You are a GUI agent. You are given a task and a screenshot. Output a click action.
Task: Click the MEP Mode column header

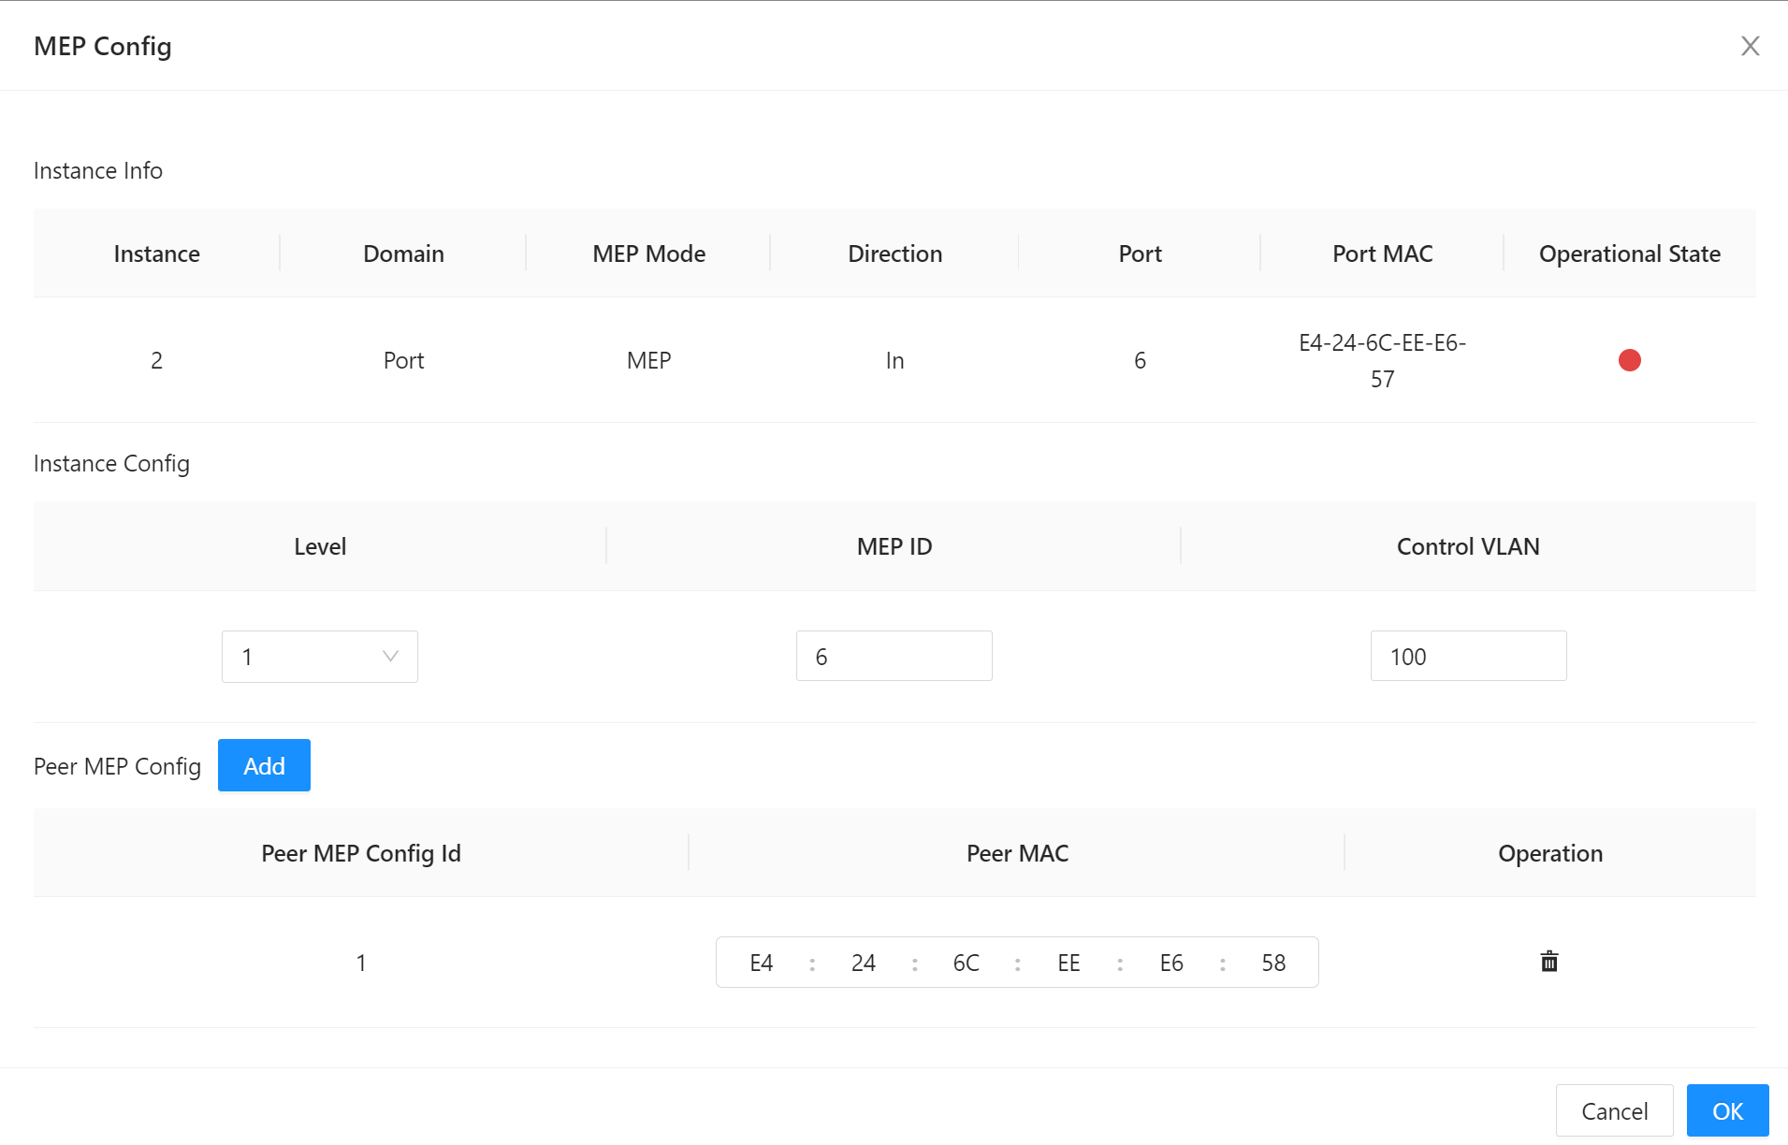coord(648,253)
